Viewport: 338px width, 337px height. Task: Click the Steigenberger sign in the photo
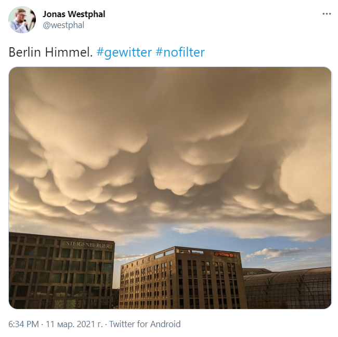[x=88, y=245]
